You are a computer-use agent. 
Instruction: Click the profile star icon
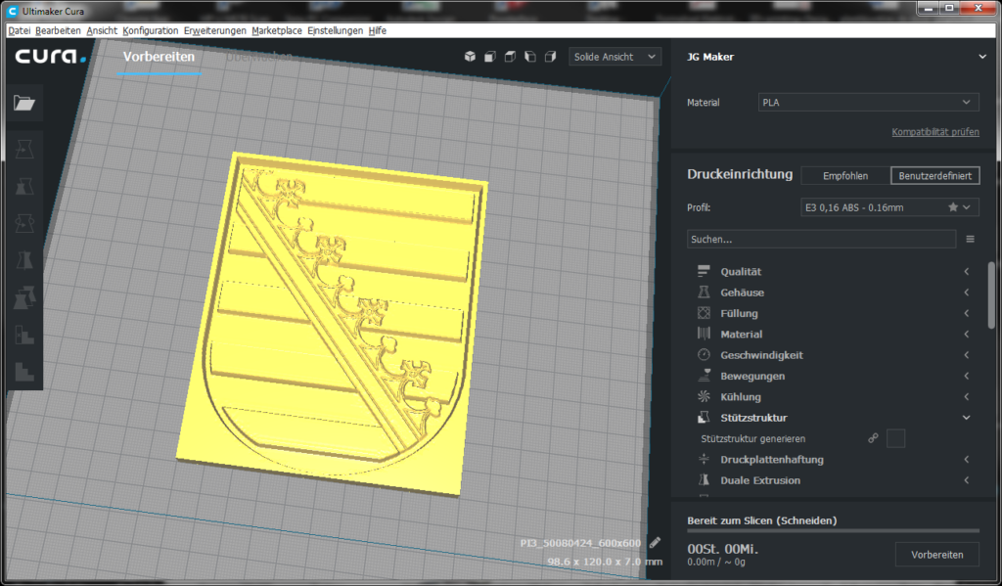coord(953,207)
